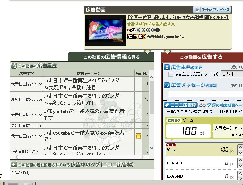Click the top icon in row No. 7
Screen dimensions: 243x185
[138, 136]
